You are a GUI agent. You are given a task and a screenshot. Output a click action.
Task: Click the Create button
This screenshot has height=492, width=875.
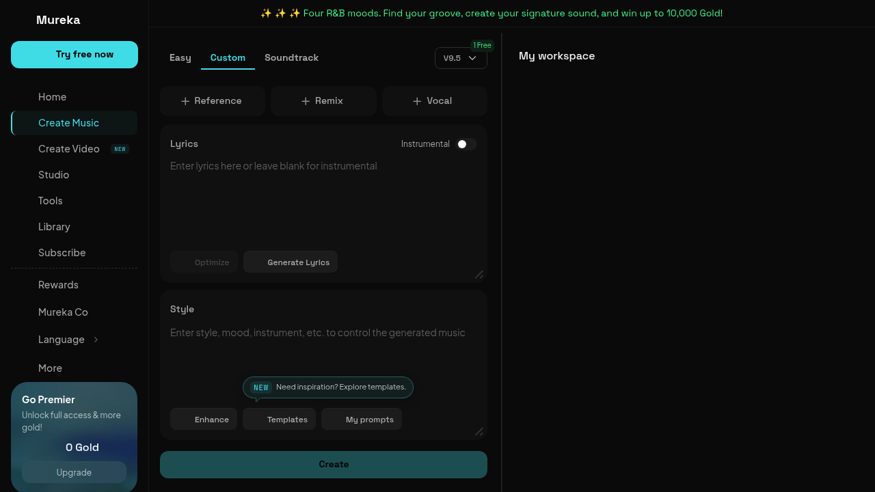(323, 465)
